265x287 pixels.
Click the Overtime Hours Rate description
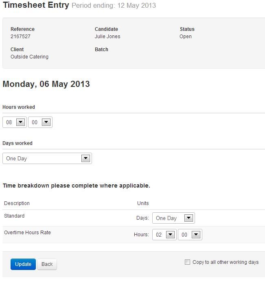click(x=27, y=233)
